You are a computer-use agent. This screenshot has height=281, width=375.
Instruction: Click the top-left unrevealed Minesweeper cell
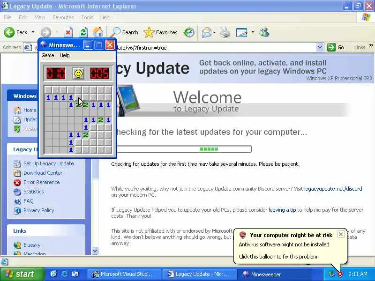[48, 90]
